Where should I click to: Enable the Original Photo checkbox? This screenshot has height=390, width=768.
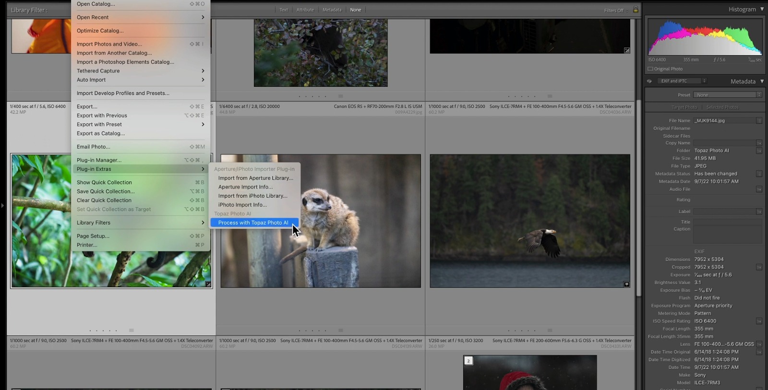point(650,69)
